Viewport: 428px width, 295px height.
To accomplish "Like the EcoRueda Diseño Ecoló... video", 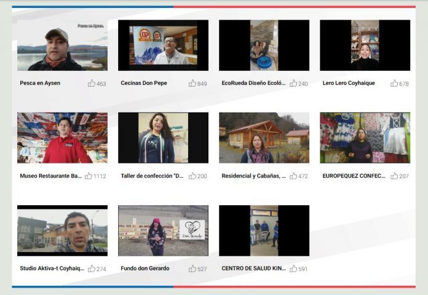I will click(293, 83).
